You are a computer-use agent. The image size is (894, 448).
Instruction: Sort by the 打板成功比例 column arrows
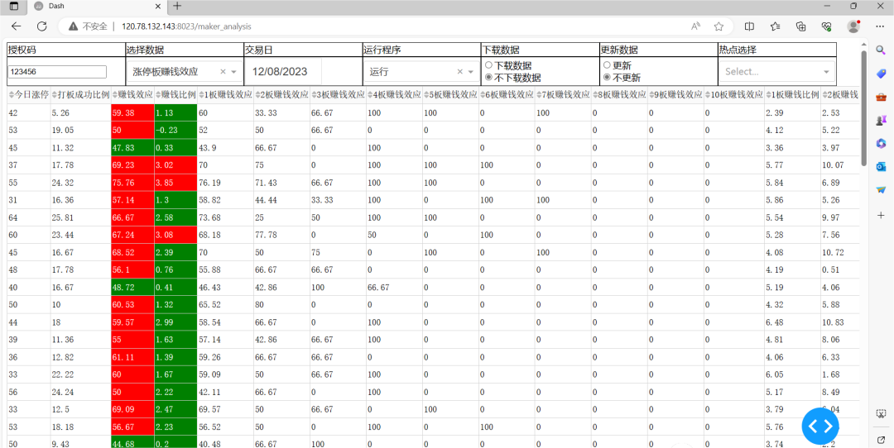(x=54, y=95)
